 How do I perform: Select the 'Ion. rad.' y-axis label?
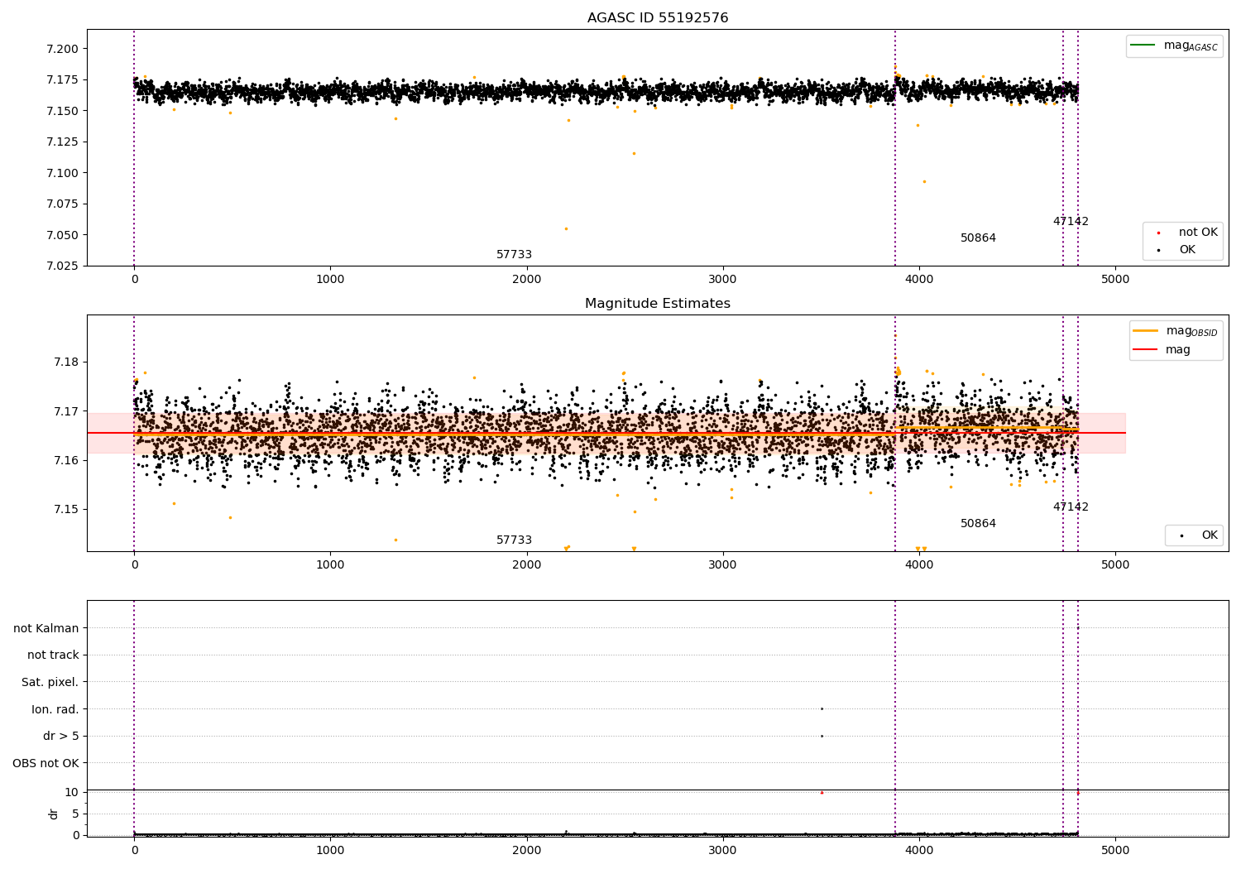pos(55,709)
